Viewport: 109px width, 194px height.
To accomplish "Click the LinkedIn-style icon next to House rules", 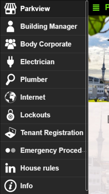I will tap(10, 168).
